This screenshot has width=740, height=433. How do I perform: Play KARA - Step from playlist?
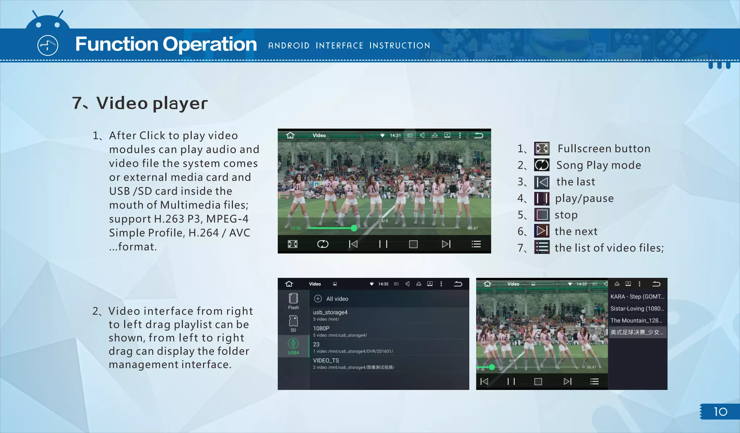pos(637,297)
